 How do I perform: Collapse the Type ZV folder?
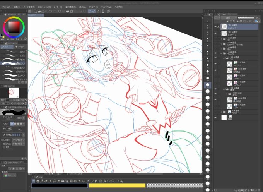222,53
